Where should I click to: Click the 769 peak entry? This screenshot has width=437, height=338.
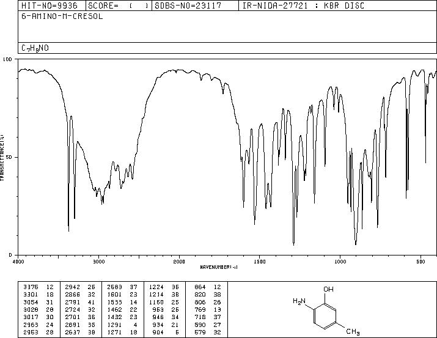(208, 309)
